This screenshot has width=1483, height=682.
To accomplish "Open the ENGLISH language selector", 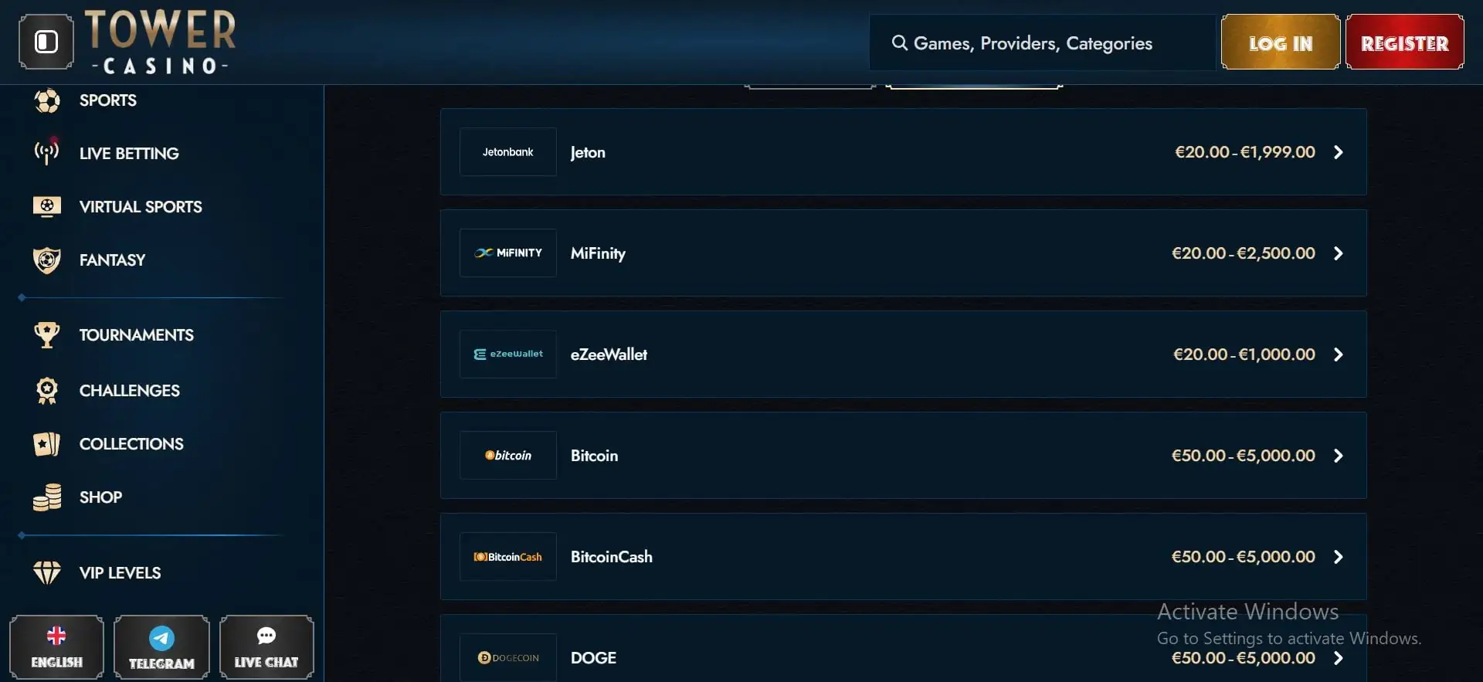I will (56, 647).
